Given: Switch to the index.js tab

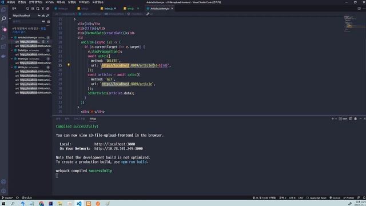Looking at the screenshot, I should (x=109, y=9).
